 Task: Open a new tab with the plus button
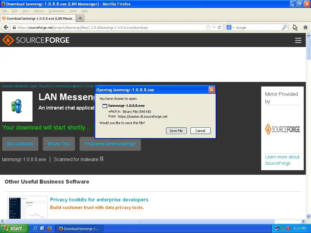point(80,18)
